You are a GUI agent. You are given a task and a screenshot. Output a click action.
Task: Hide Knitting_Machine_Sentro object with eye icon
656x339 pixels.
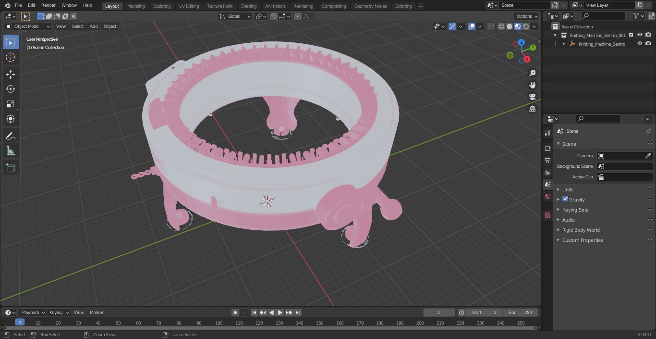(x=640, y=44)
